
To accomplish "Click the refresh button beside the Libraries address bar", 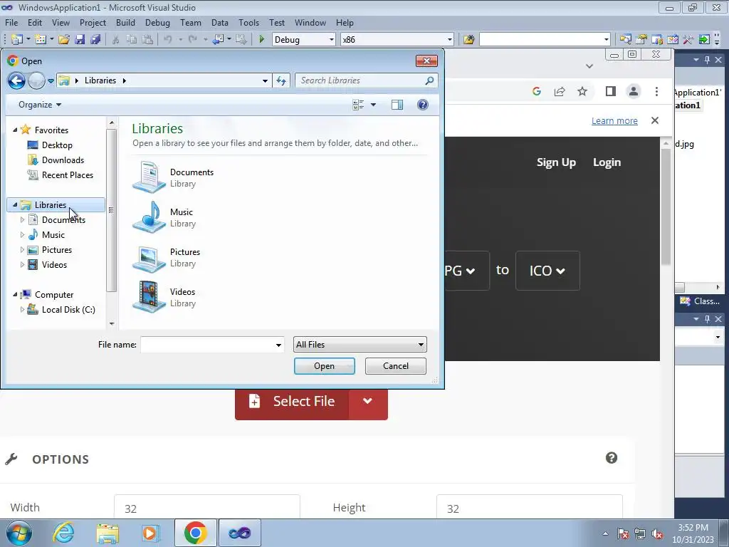I will pos(281,80).
